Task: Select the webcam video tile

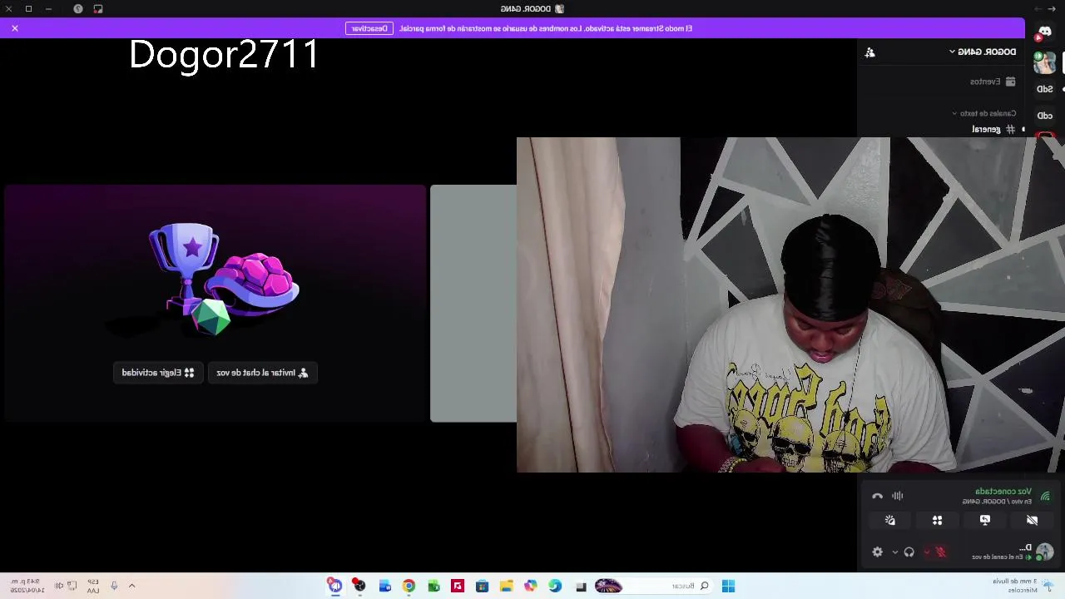Action: 790,305
